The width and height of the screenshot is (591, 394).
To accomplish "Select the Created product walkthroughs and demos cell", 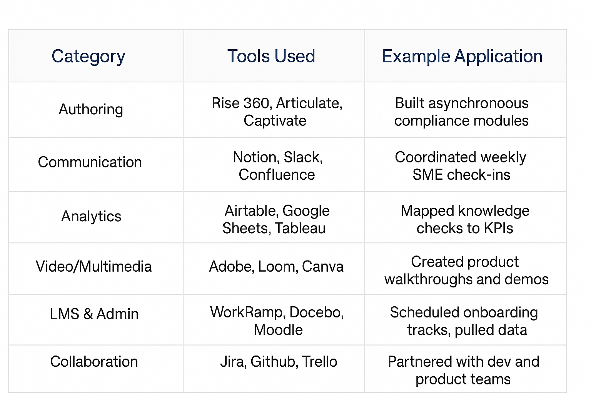I will tap(466, 269).
